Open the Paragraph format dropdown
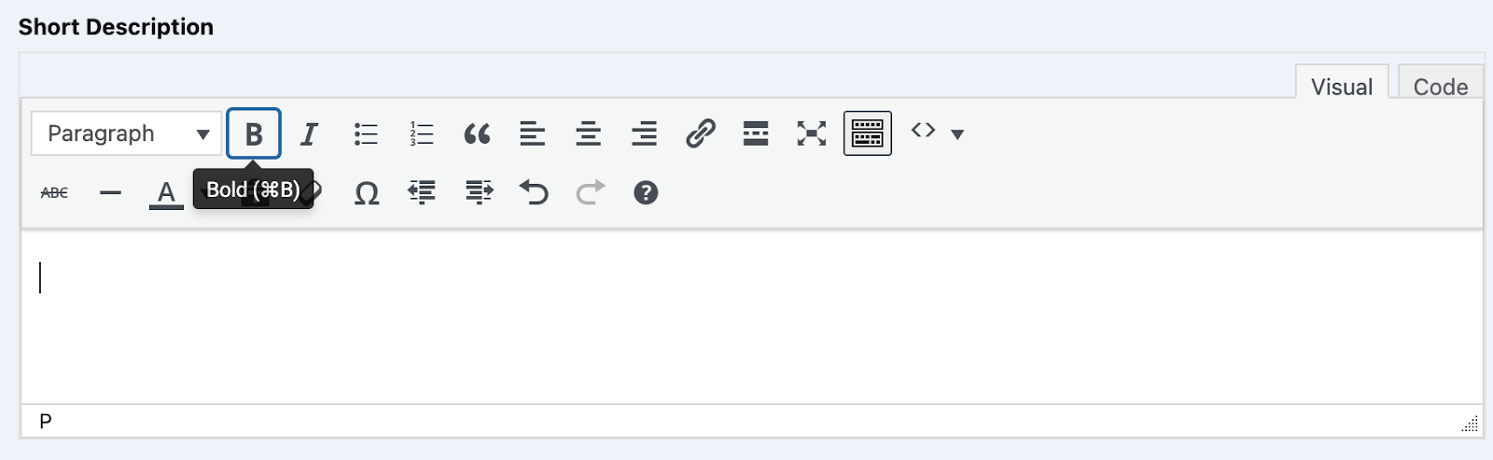Image resolution: width=1493 pixels, height=460 pixels. (127, 133)
